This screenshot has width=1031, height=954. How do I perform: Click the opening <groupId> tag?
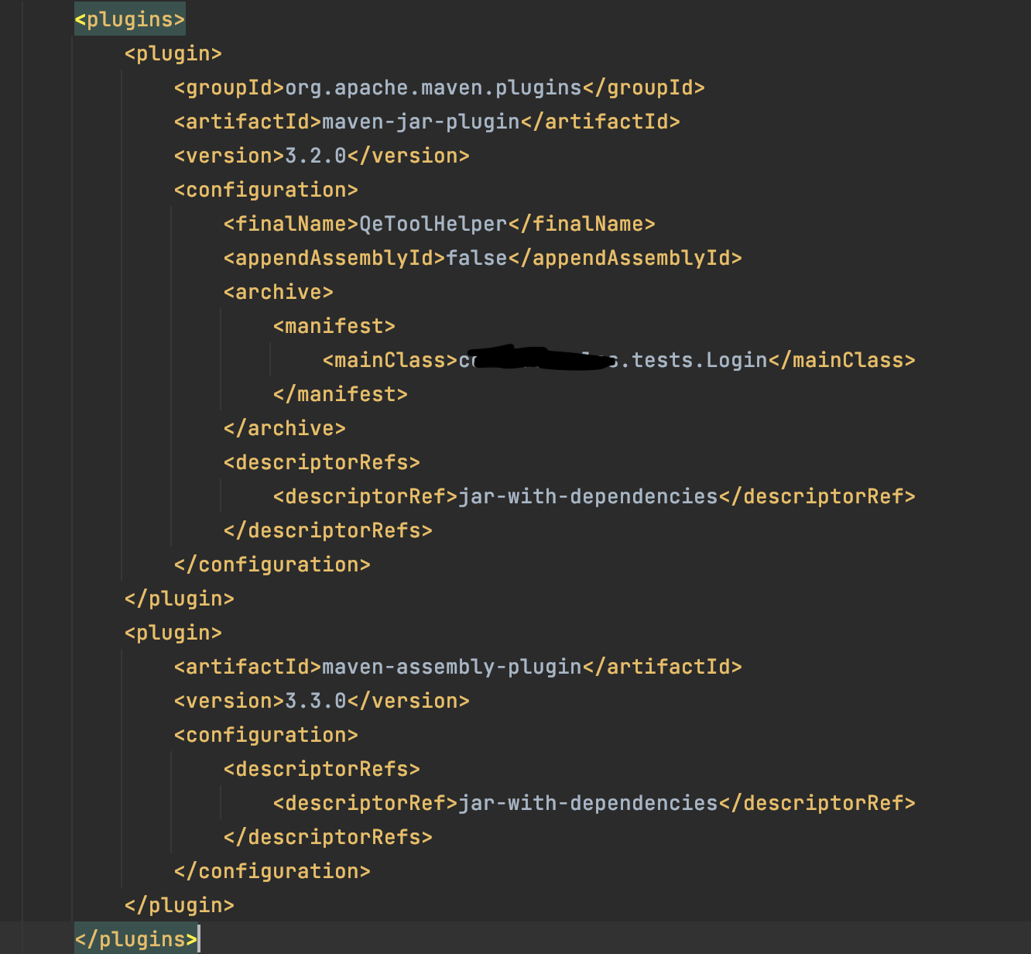[x=230, y=88]
